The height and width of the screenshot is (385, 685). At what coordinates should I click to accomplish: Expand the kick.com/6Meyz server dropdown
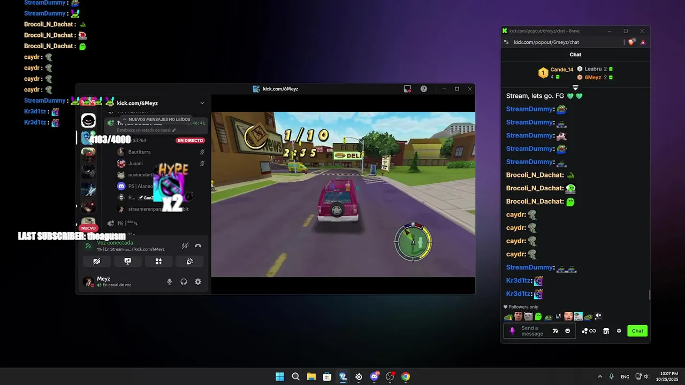[x=202, y=103]
